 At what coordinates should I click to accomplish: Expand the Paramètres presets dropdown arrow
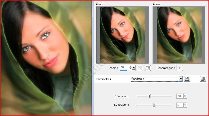181,79
